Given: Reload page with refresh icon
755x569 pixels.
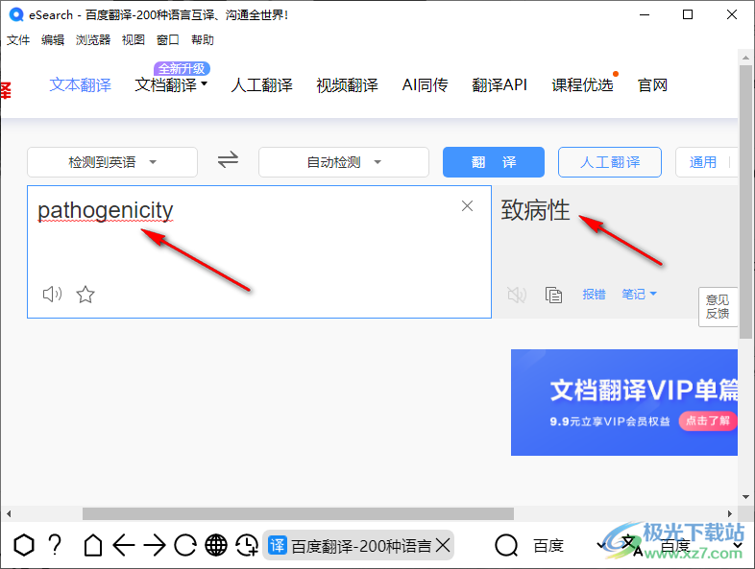Looking at the screenshot, I should [185, 545].
